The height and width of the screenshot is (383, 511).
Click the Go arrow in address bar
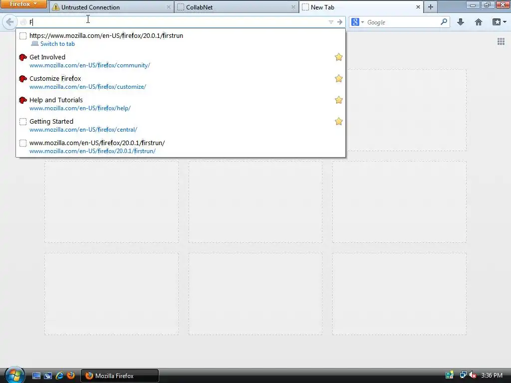[x=340, y=22]
